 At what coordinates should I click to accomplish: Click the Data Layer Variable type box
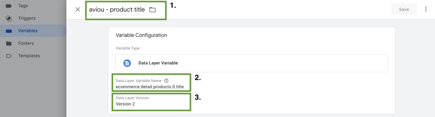click(x=251, y=63)
